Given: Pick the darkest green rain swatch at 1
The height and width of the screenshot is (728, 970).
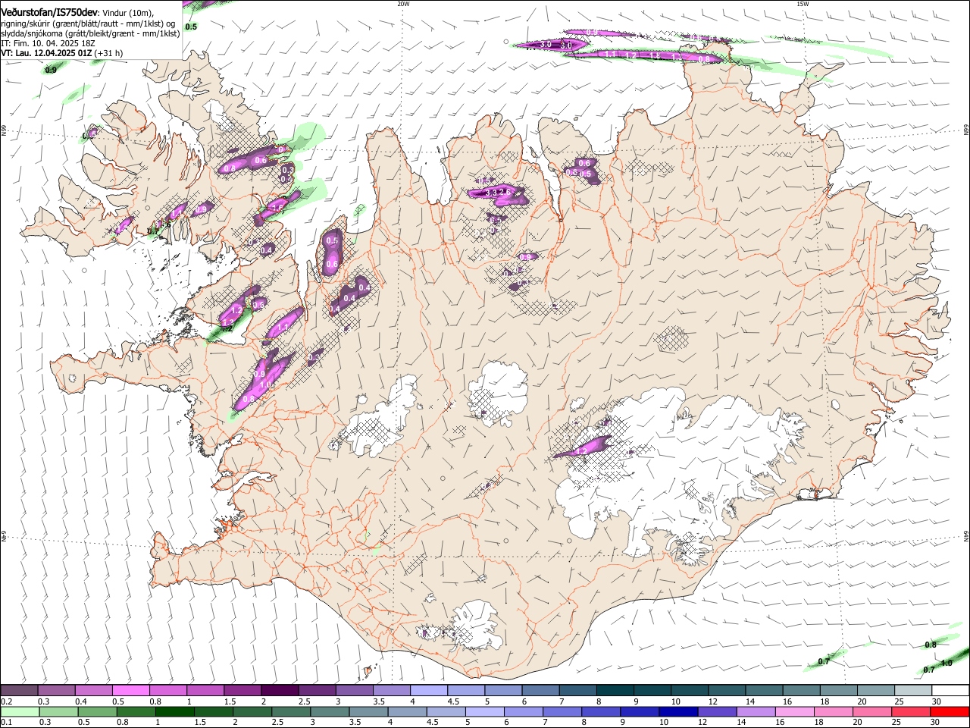Looking at the screenshot, I should 174,711.
